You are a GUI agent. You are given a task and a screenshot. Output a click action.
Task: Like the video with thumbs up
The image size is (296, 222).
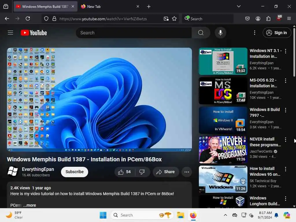click(124, 172)
